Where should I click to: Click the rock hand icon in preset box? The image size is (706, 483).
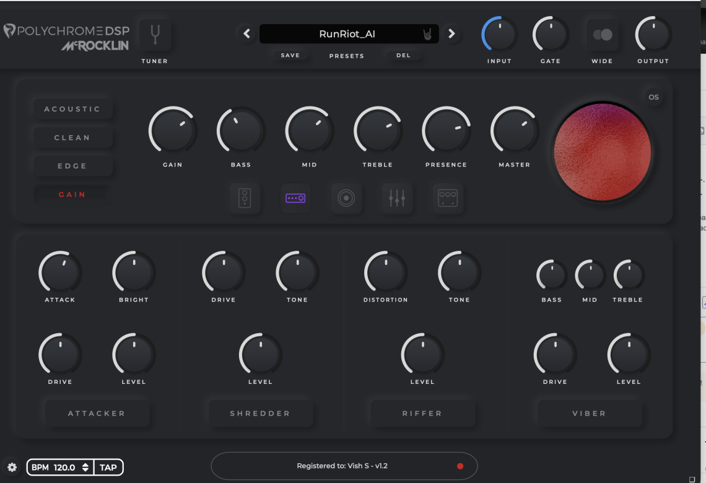pyautogui.click(x=427, y=34)
